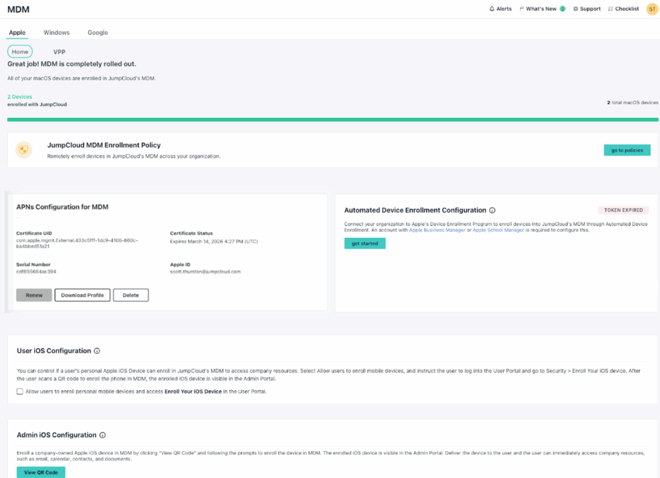Select the Home sub-tab
Screen dimensions: 660x478
(x=20, y=52)
